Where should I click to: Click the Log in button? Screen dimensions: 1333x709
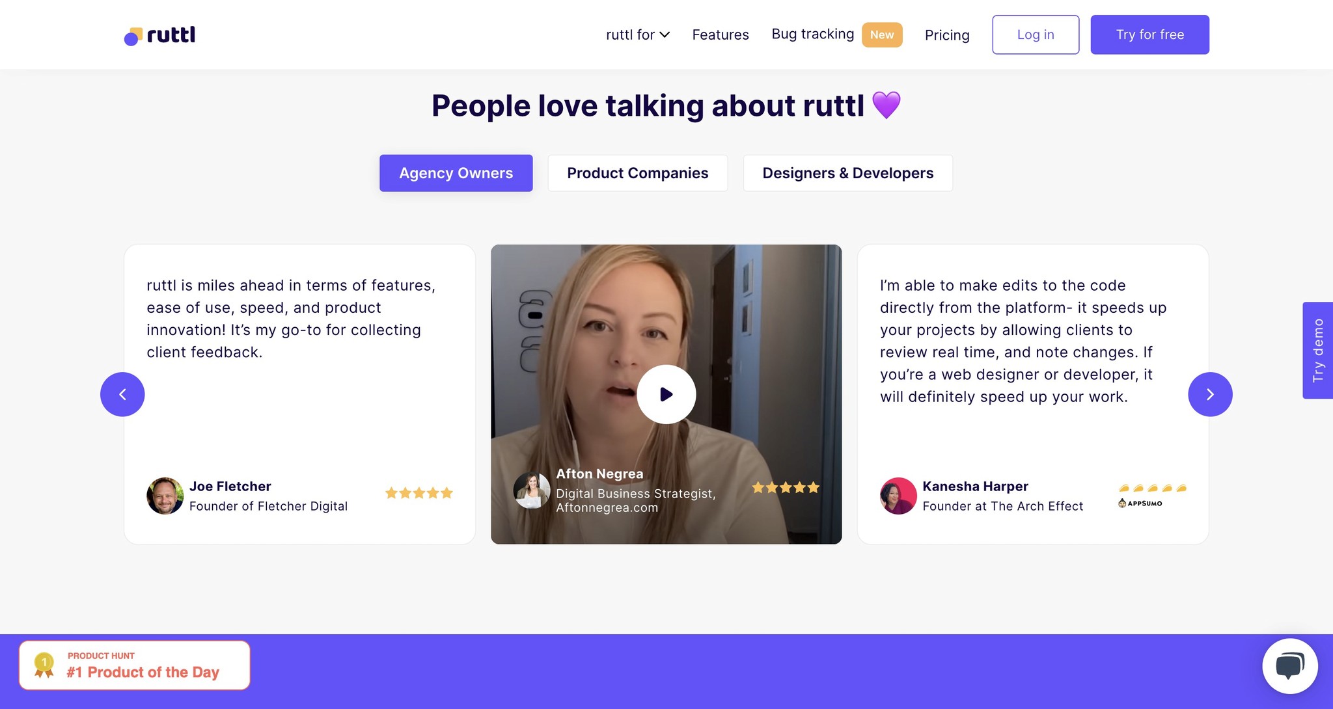[x=1035, y=34]
